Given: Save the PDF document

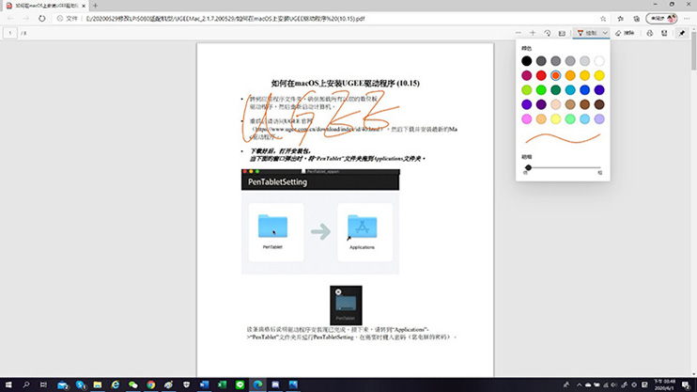Looking at the screenshot, I should coord(664,33).
